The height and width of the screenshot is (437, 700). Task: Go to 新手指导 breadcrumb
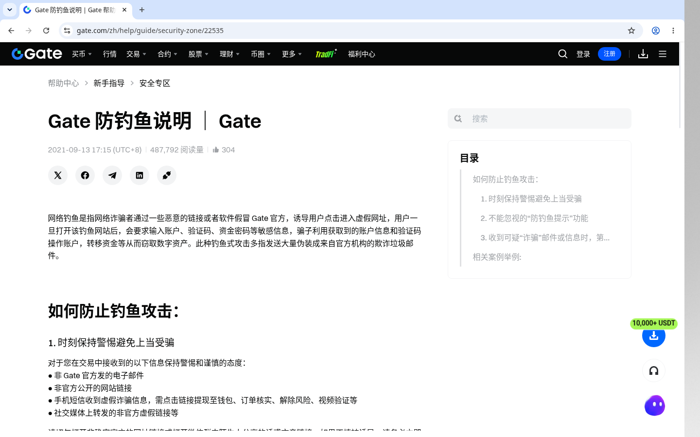point(109,83)
